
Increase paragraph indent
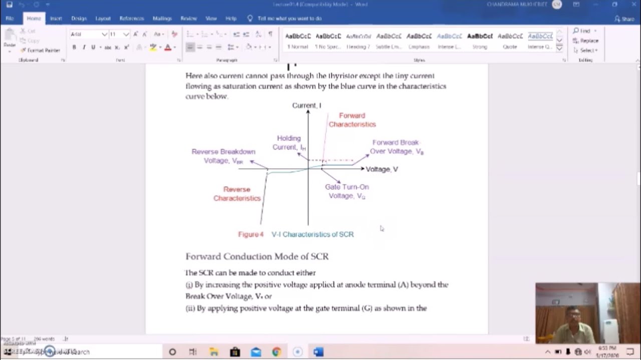pyautogui.click(x=246, y=34)
